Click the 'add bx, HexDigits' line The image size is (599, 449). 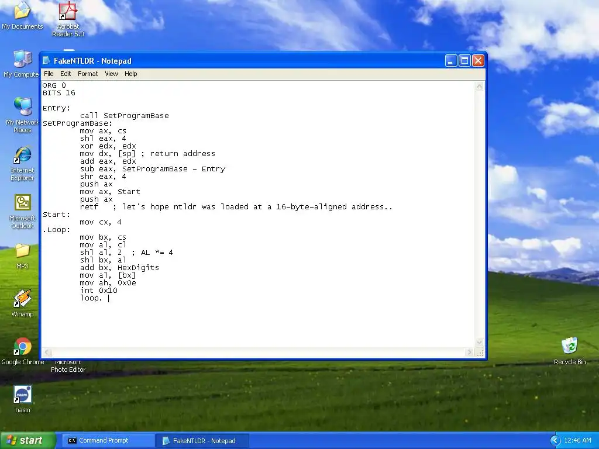coord(119,268)
